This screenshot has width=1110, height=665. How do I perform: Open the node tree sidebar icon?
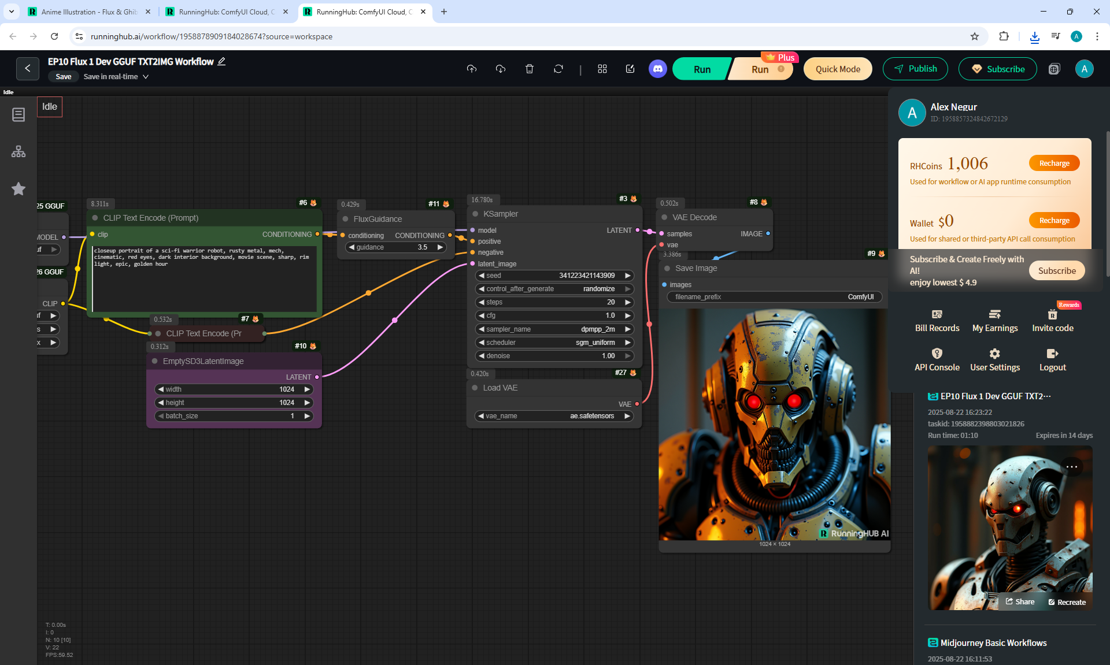point(18,151)
